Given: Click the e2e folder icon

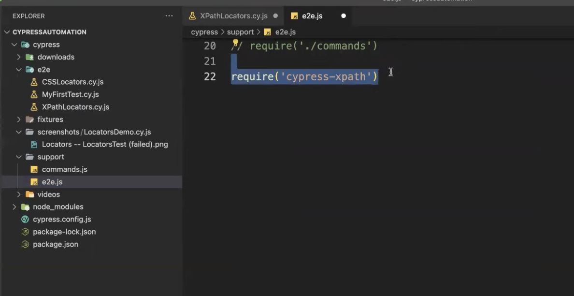Looking at the screenshot, I should (x=29, y=70).
